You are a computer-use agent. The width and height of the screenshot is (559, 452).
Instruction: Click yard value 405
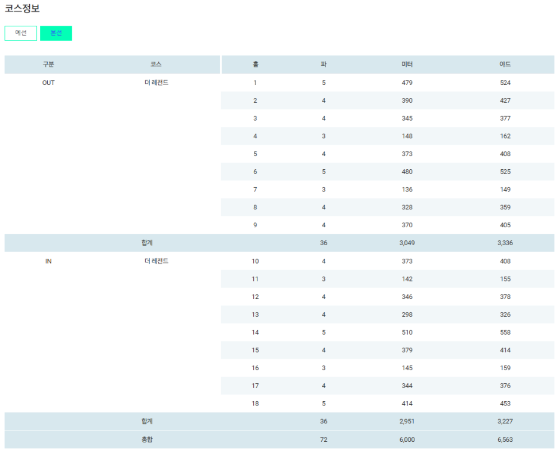click(x=505, y=225)
